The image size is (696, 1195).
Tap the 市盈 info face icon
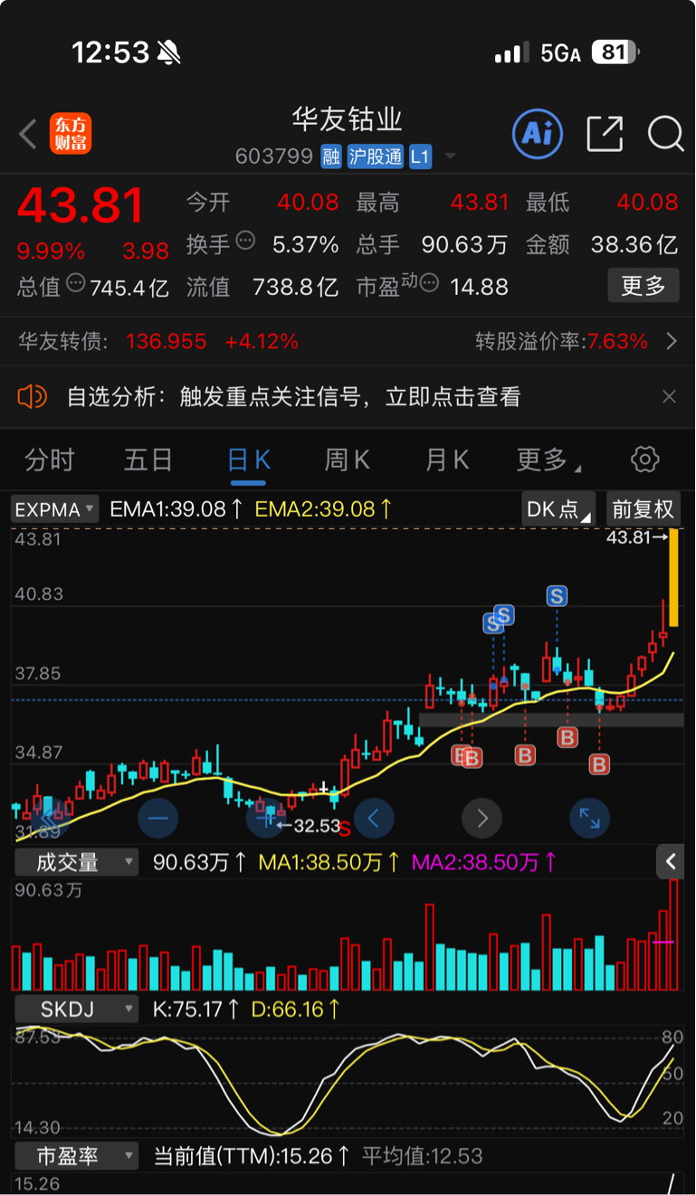429,283
